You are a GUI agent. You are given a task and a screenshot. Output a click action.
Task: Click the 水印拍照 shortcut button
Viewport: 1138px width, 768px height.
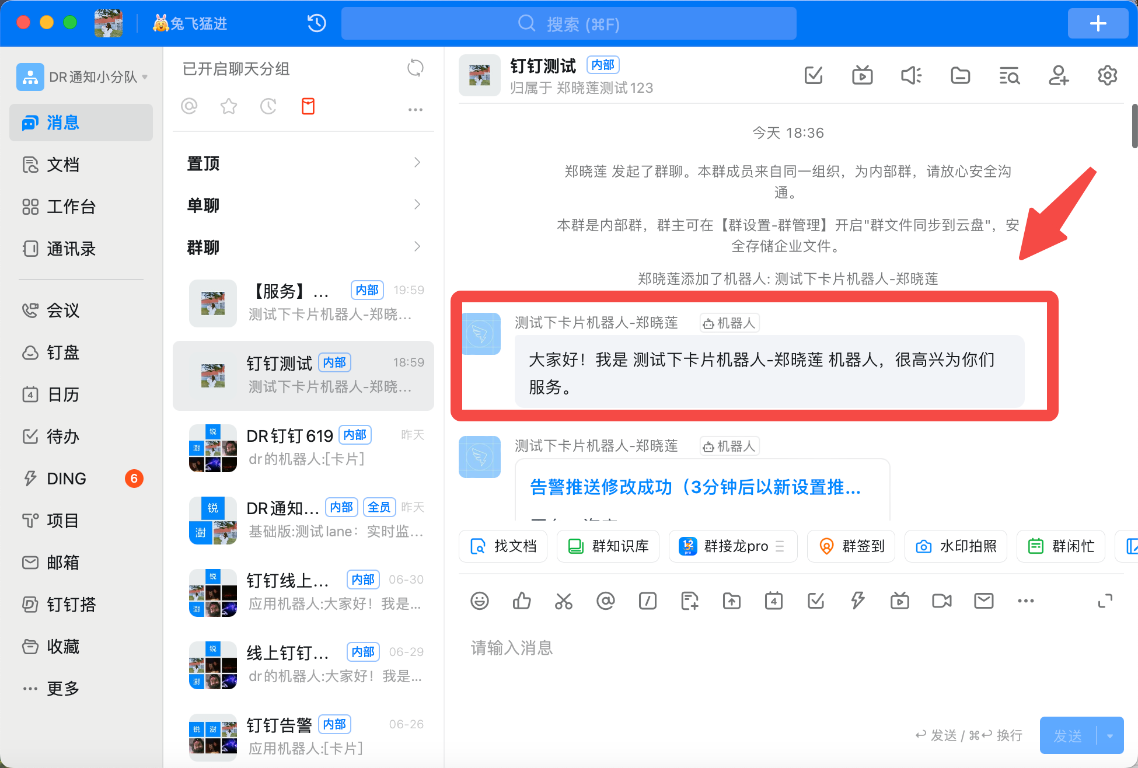(956, 546)
